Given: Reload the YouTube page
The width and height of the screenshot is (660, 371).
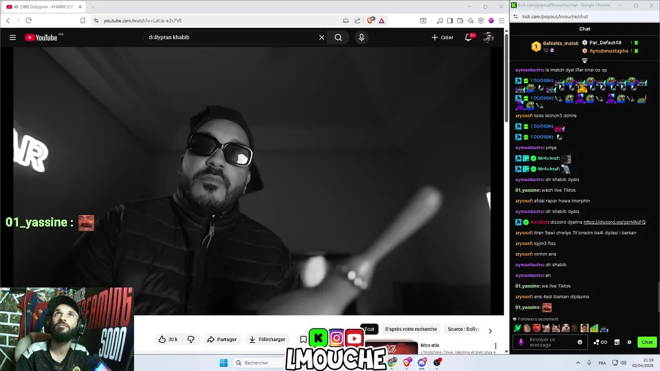Looking at the screenshot, I should pyautogui.click(x=28, y=21).
